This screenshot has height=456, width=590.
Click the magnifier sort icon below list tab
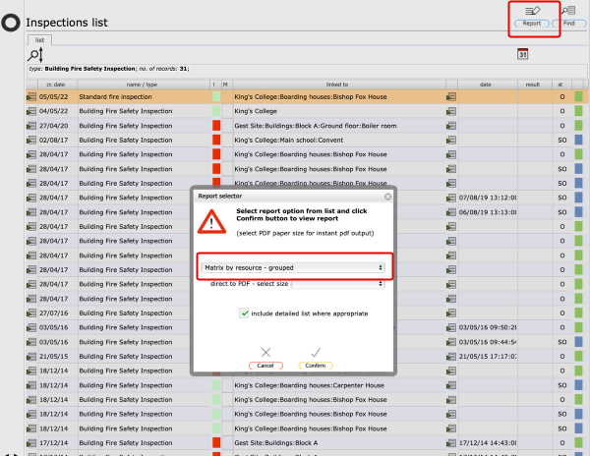pos(36,56)
